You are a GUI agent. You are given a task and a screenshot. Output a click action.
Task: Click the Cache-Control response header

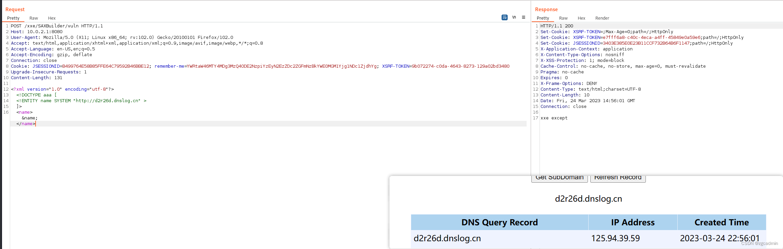(x=623, y=66)
